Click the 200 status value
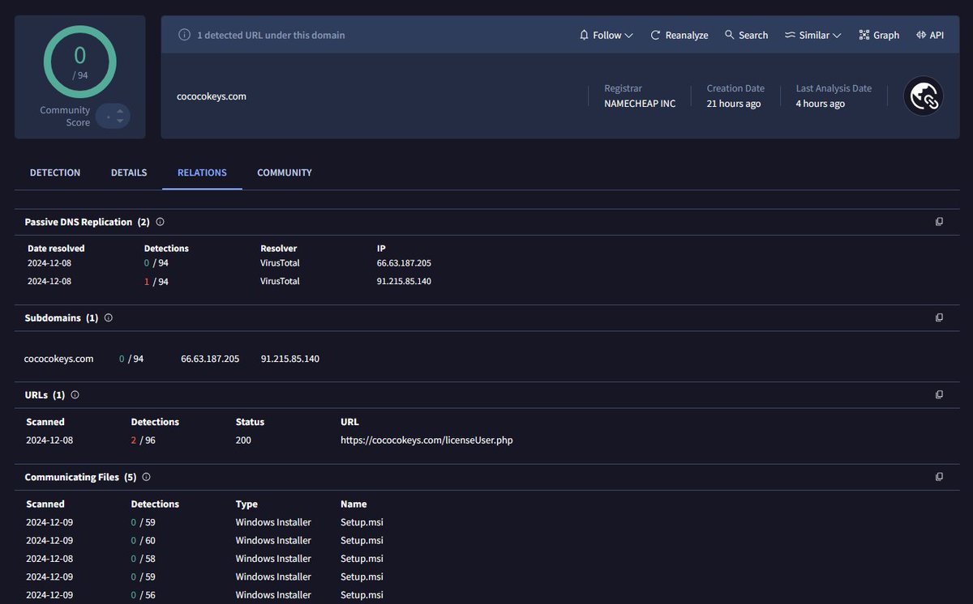973x604 pixels. (x=243, y=440)
